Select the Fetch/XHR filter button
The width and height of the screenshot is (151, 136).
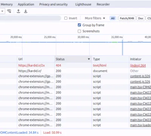127,18
